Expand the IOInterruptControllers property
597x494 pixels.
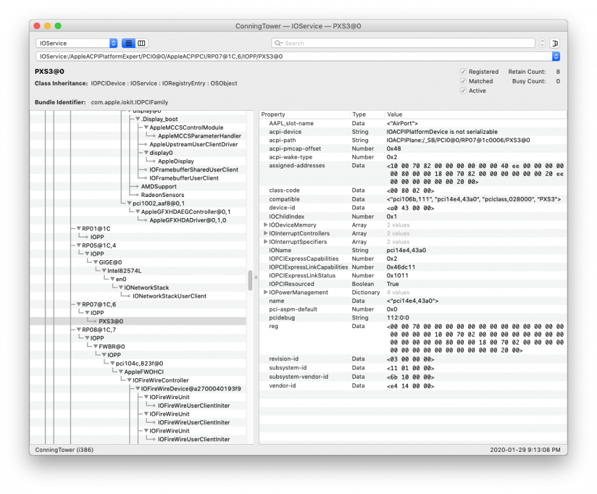(x=266, y=233)
